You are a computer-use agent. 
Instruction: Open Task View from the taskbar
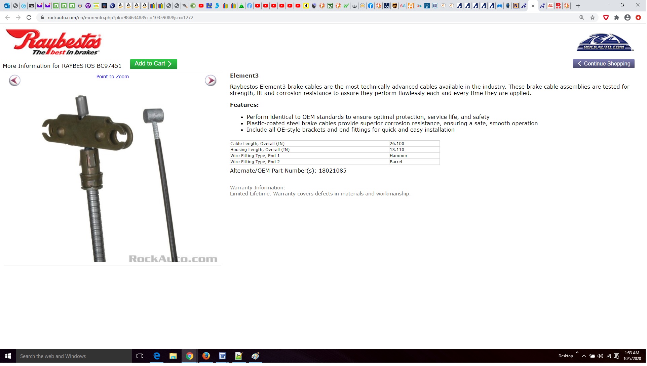(x=140, y=357)
